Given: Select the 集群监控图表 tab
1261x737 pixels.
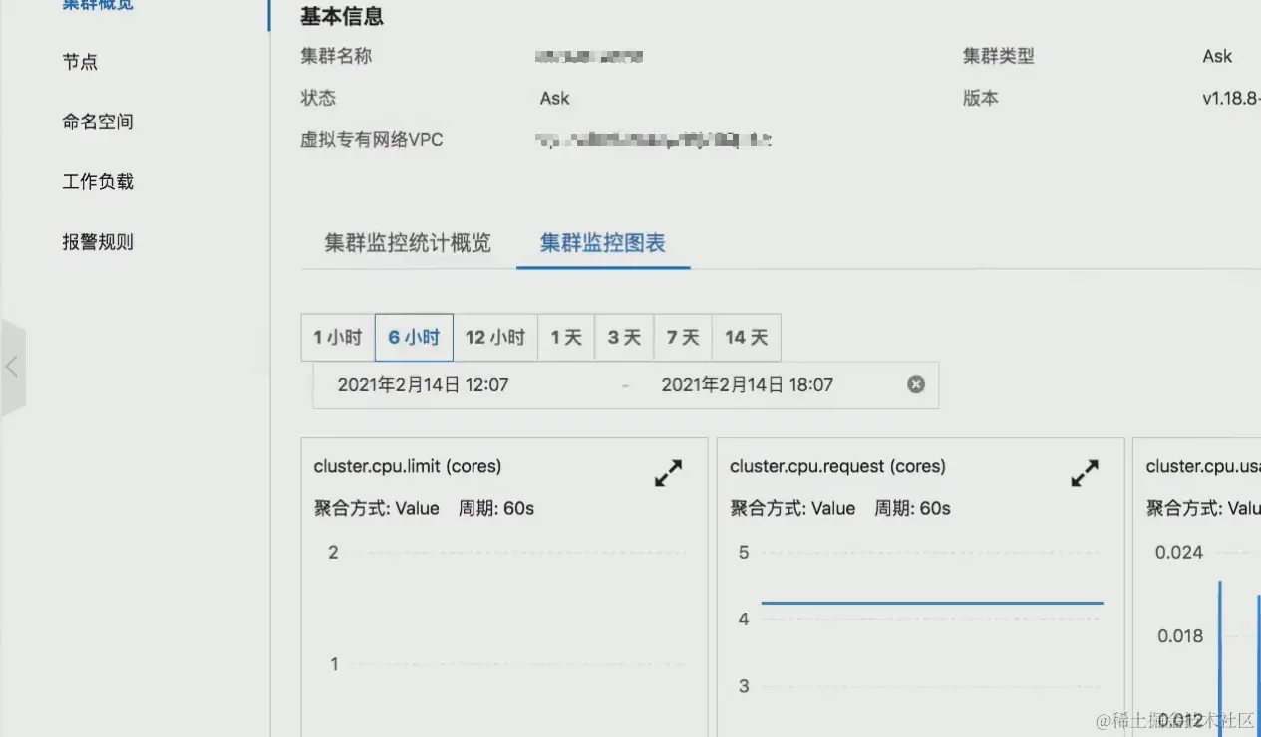Looking at the screenshot, I should (602, 242).
